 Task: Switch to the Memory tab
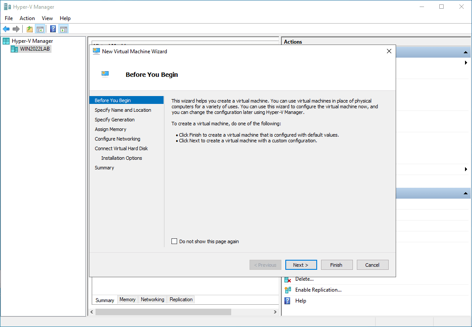[127, 299]
